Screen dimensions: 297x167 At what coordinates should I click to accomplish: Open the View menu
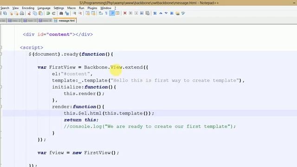coord(15,8)
